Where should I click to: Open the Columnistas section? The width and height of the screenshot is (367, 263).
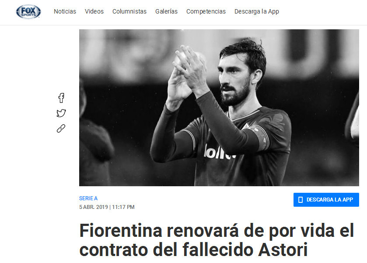(129, 11)
